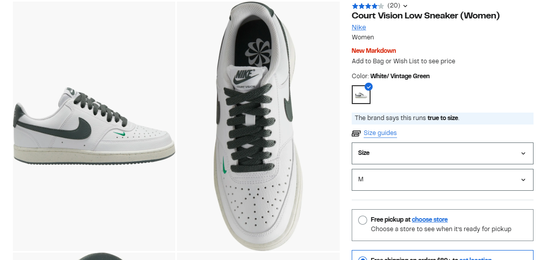This screenshot has height=260, width=541.
Task: Click the set location link
Action: 475,259
